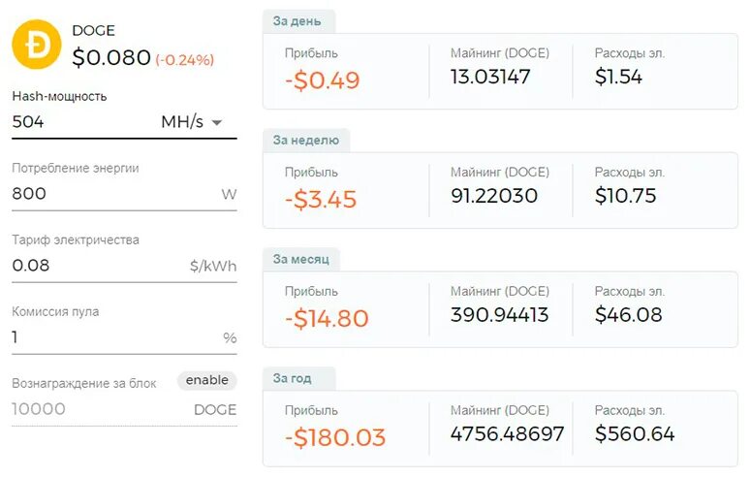Click the disabled 10000 DOGE block reward field

[124, 409]
